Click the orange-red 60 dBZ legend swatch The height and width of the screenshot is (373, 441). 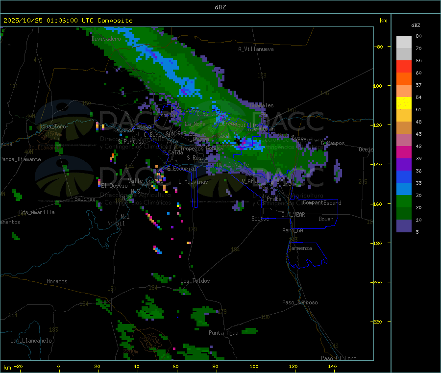pos(404,79)
